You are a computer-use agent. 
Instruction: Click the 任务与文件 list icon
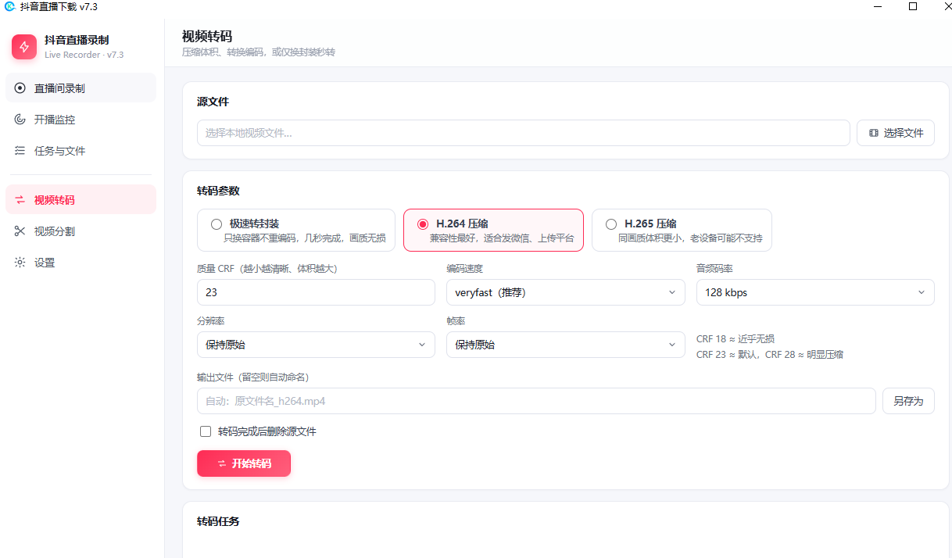(x=20, y=151)
